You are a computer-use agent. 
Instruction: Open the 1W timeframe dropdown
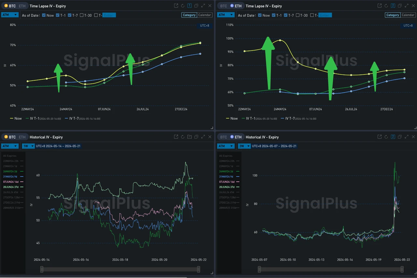(x=28, y=146)
